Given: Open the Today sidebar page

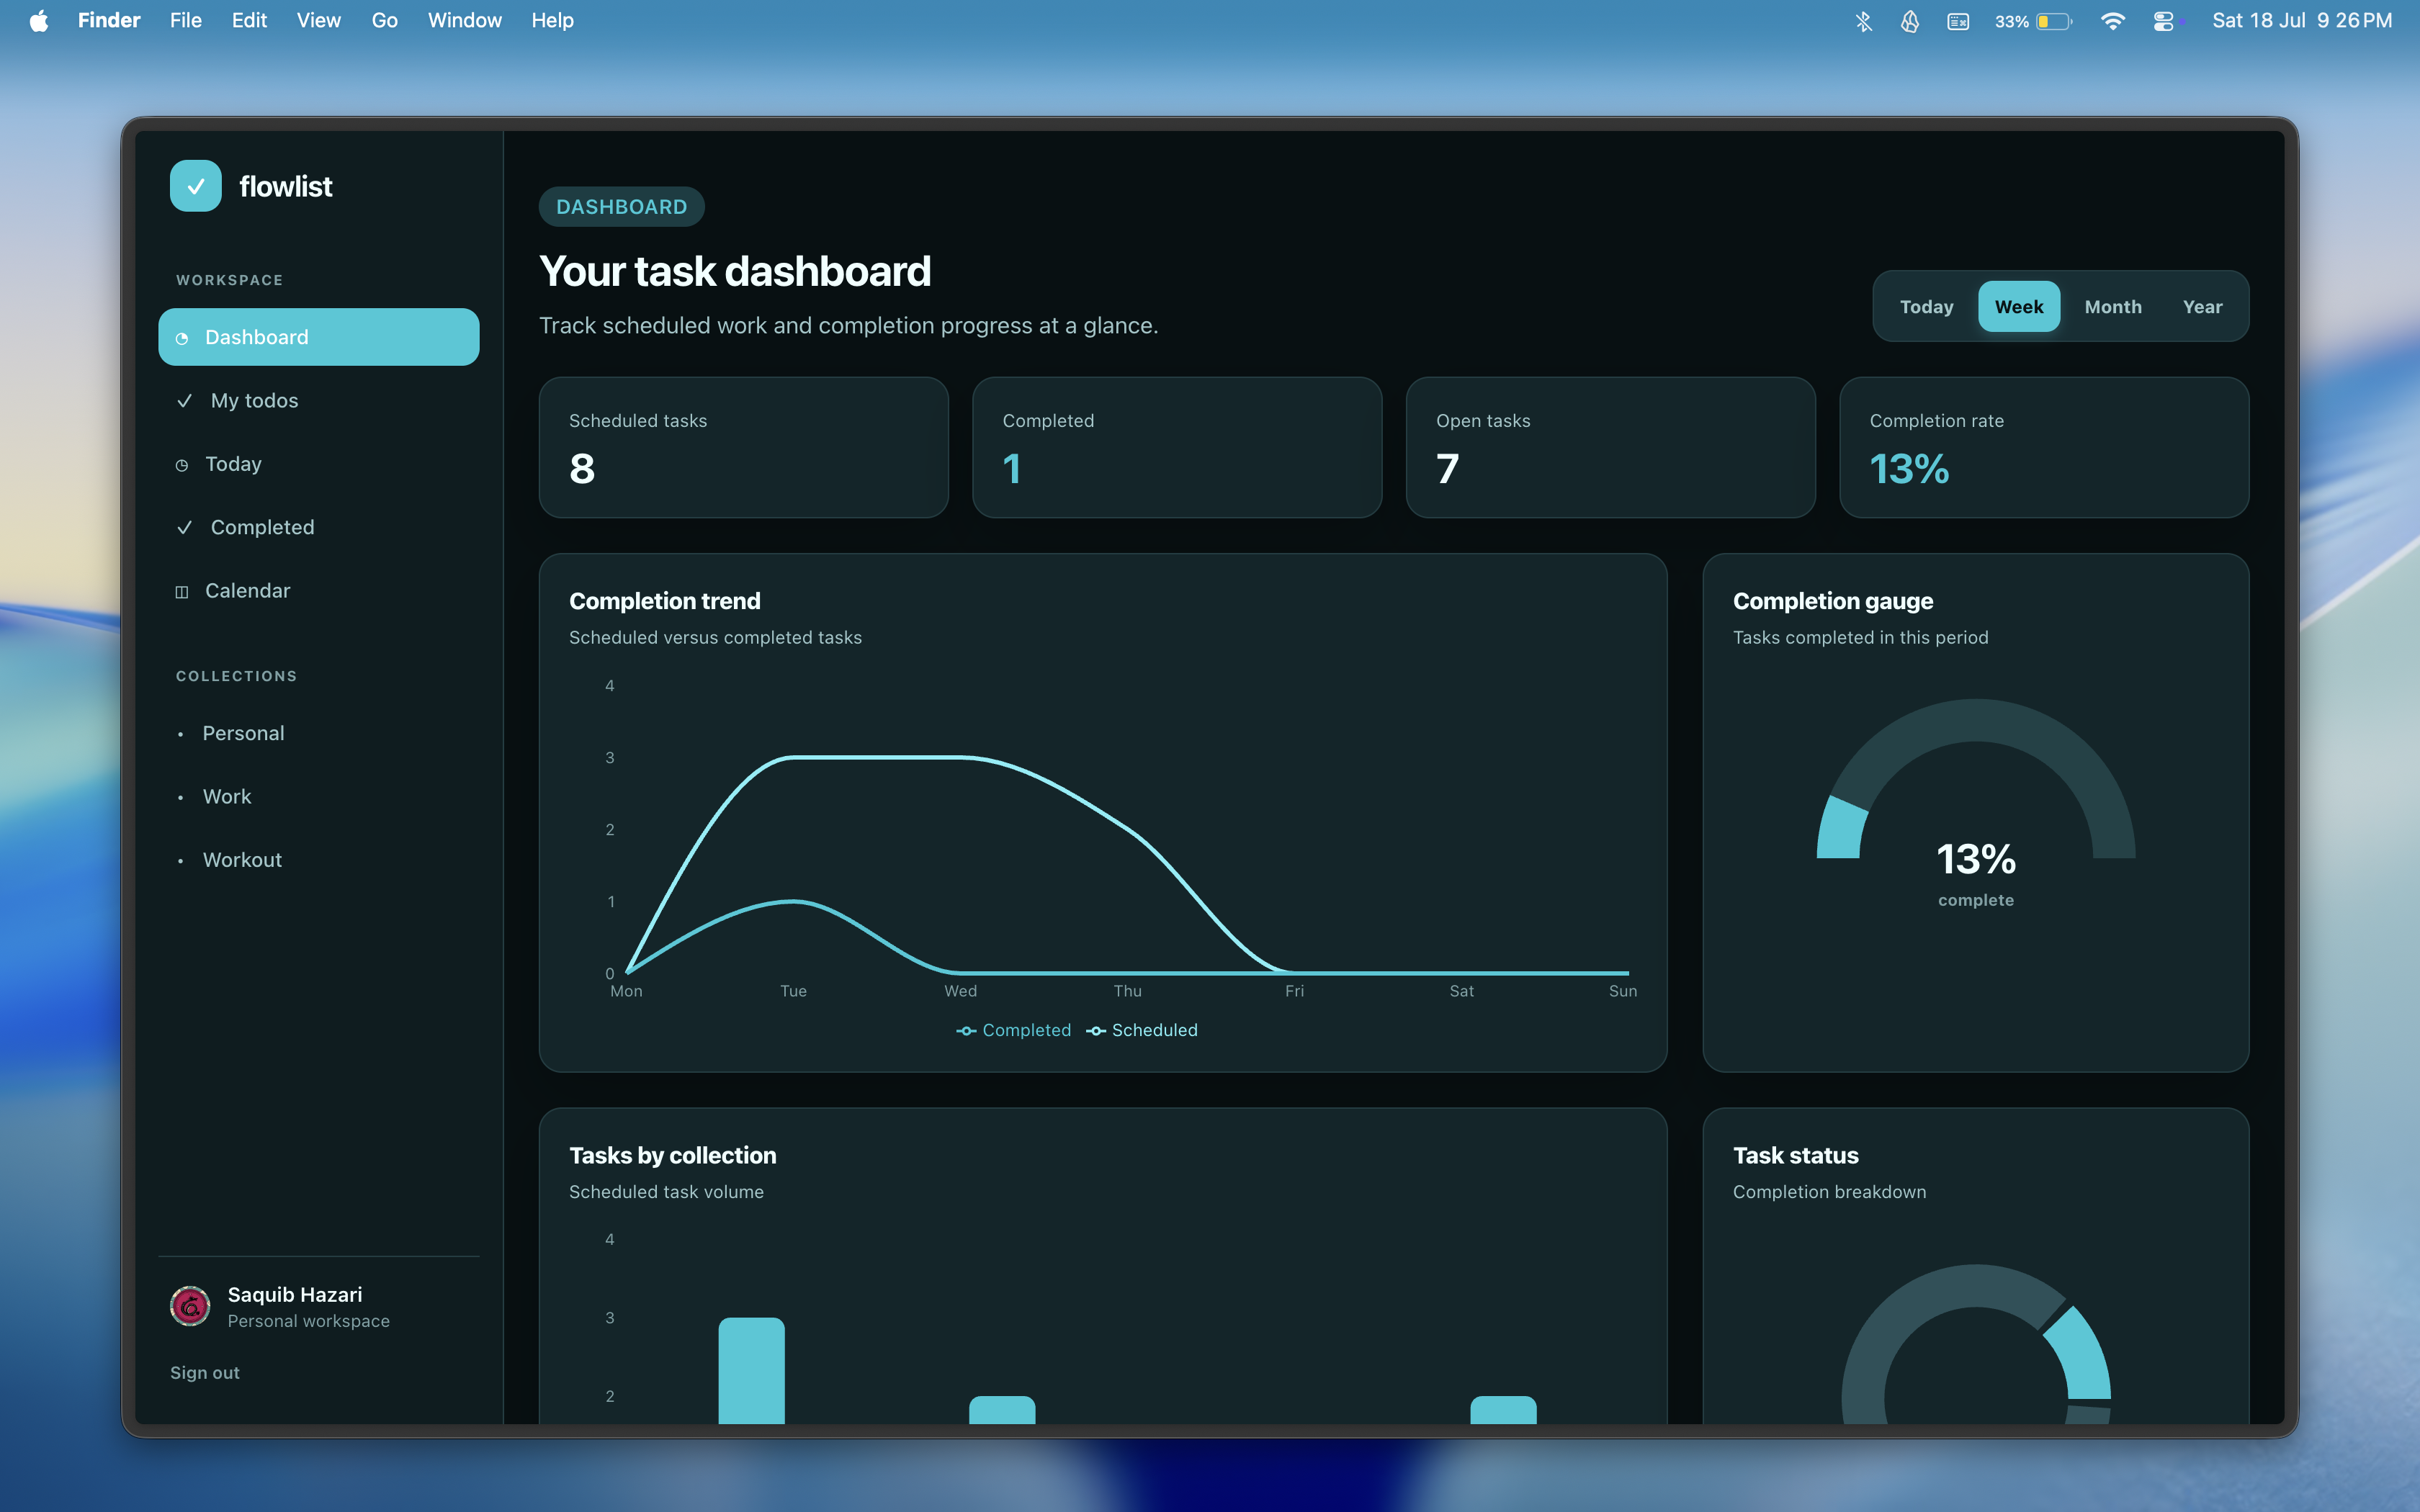Looking at the screenshot, I should [x=319, y=464].
